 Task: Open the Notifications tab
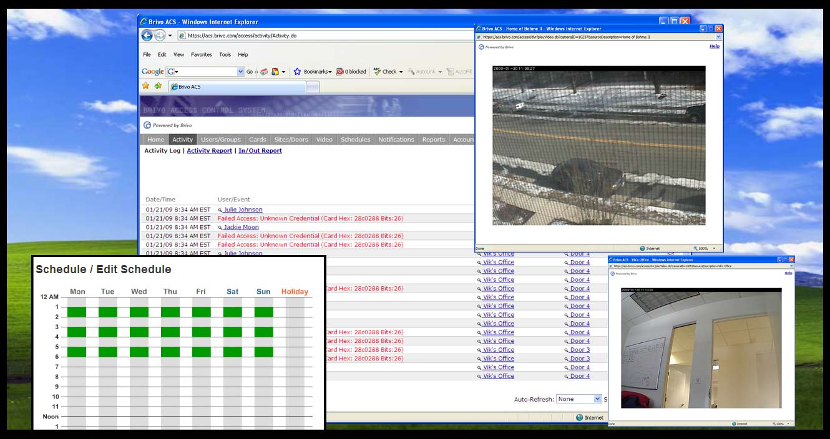coord(396,140)
